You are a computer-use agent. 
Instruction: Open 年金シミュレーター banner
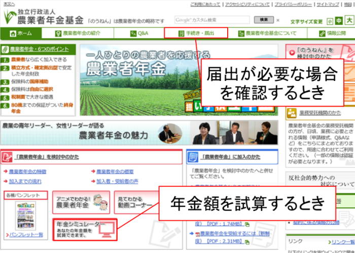[x=85, y=229]
